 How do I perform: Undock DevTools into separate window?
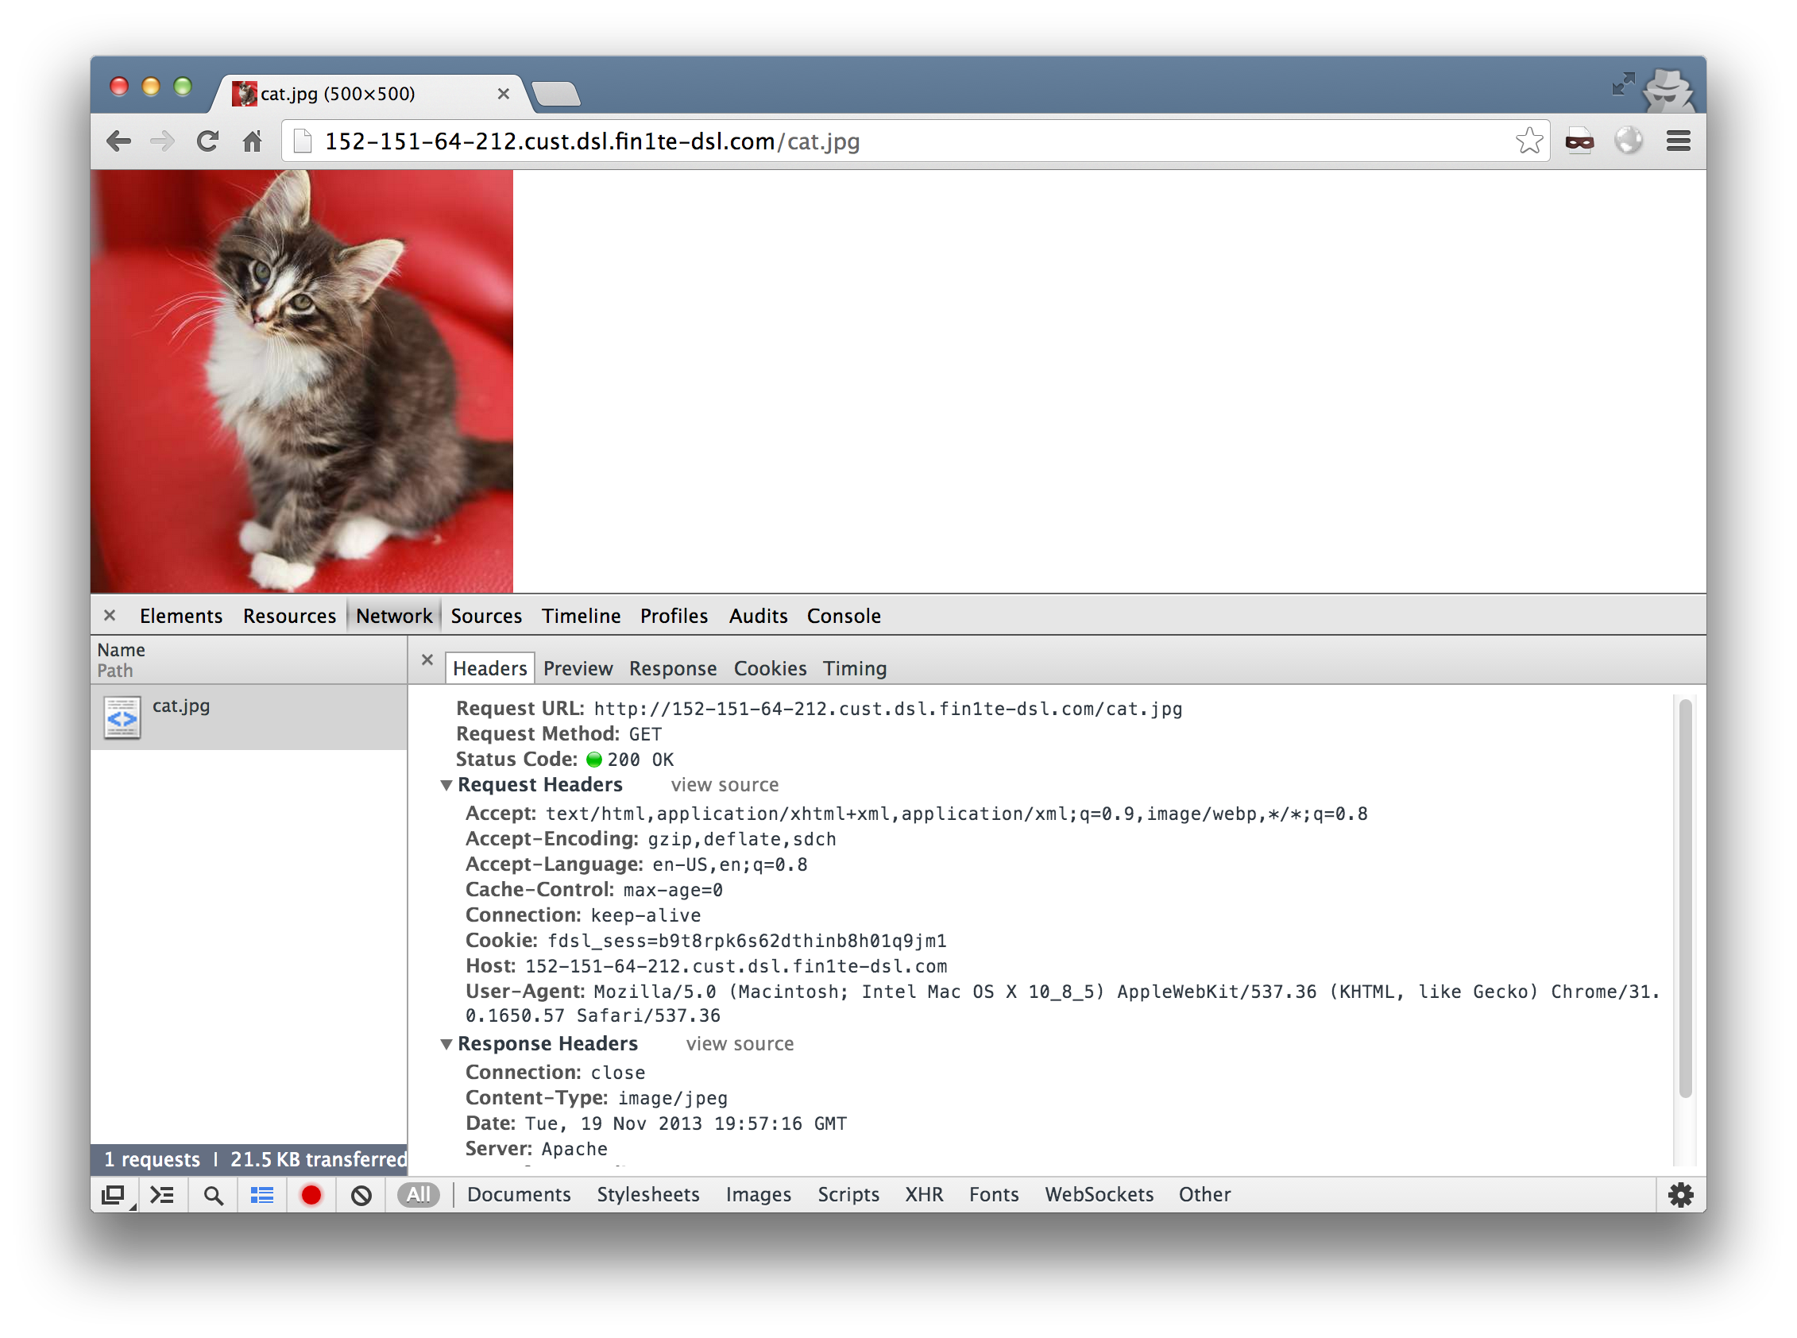pos(114,1194)
